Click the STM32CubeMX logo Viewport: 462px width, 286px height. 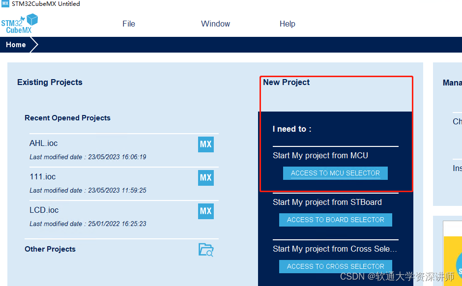[20, 23]
